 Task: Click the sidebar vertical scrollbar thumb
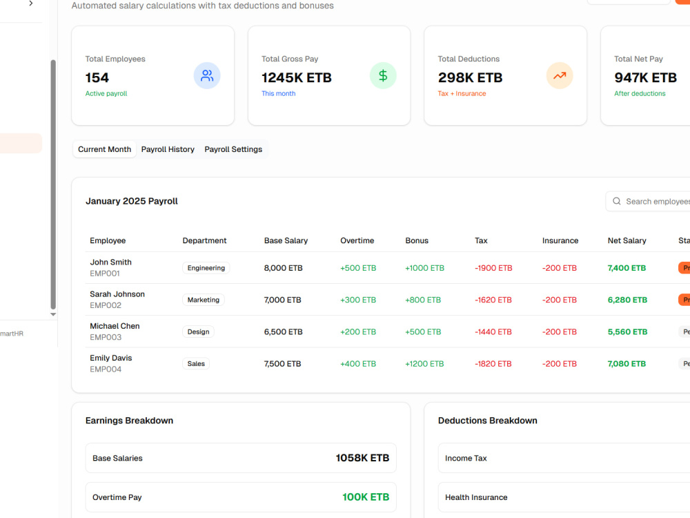[53, 184]
